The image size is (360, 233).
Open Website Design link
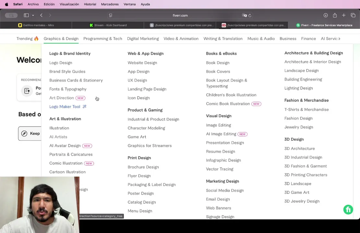142,62
